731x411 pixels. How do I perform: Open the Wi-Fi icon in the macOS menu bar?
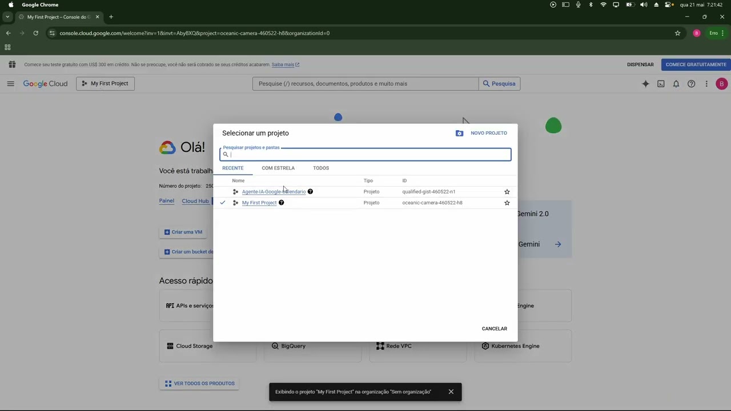coord(603,5)
